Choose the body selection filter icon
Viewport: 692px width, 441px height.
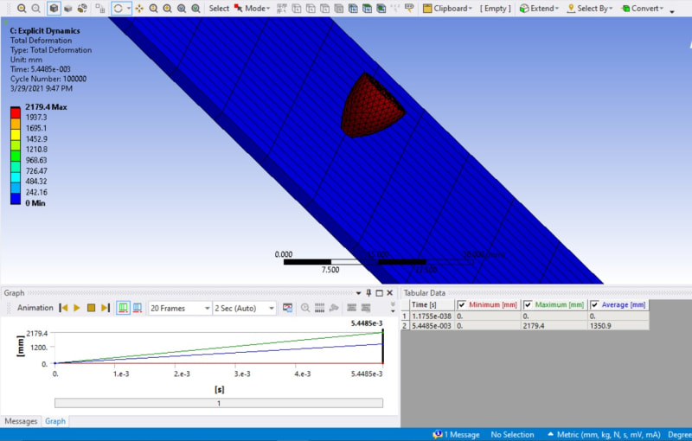pos(339,8)
